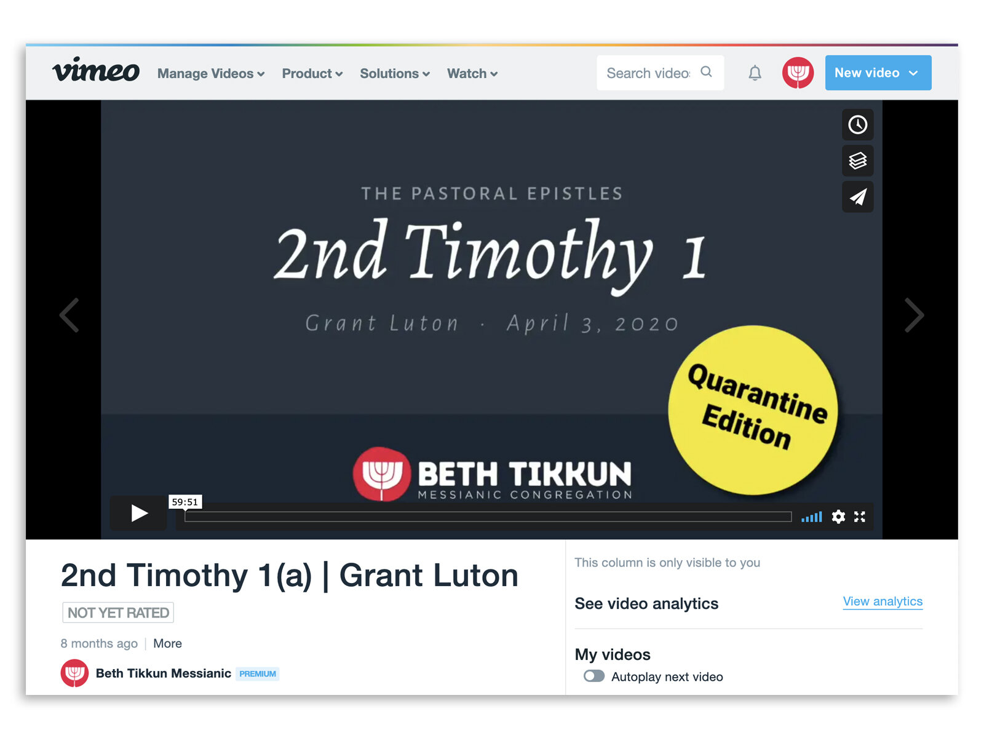Open the account avatar menu
This screenshot has height=738, width=984.
pos(798,73)
